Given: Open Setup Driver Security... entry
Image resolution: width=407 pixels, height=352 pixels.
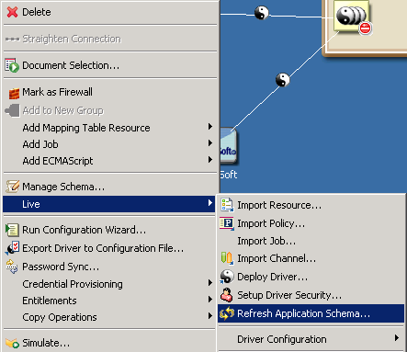Looking at the screenshot, I should coord(311,295).
